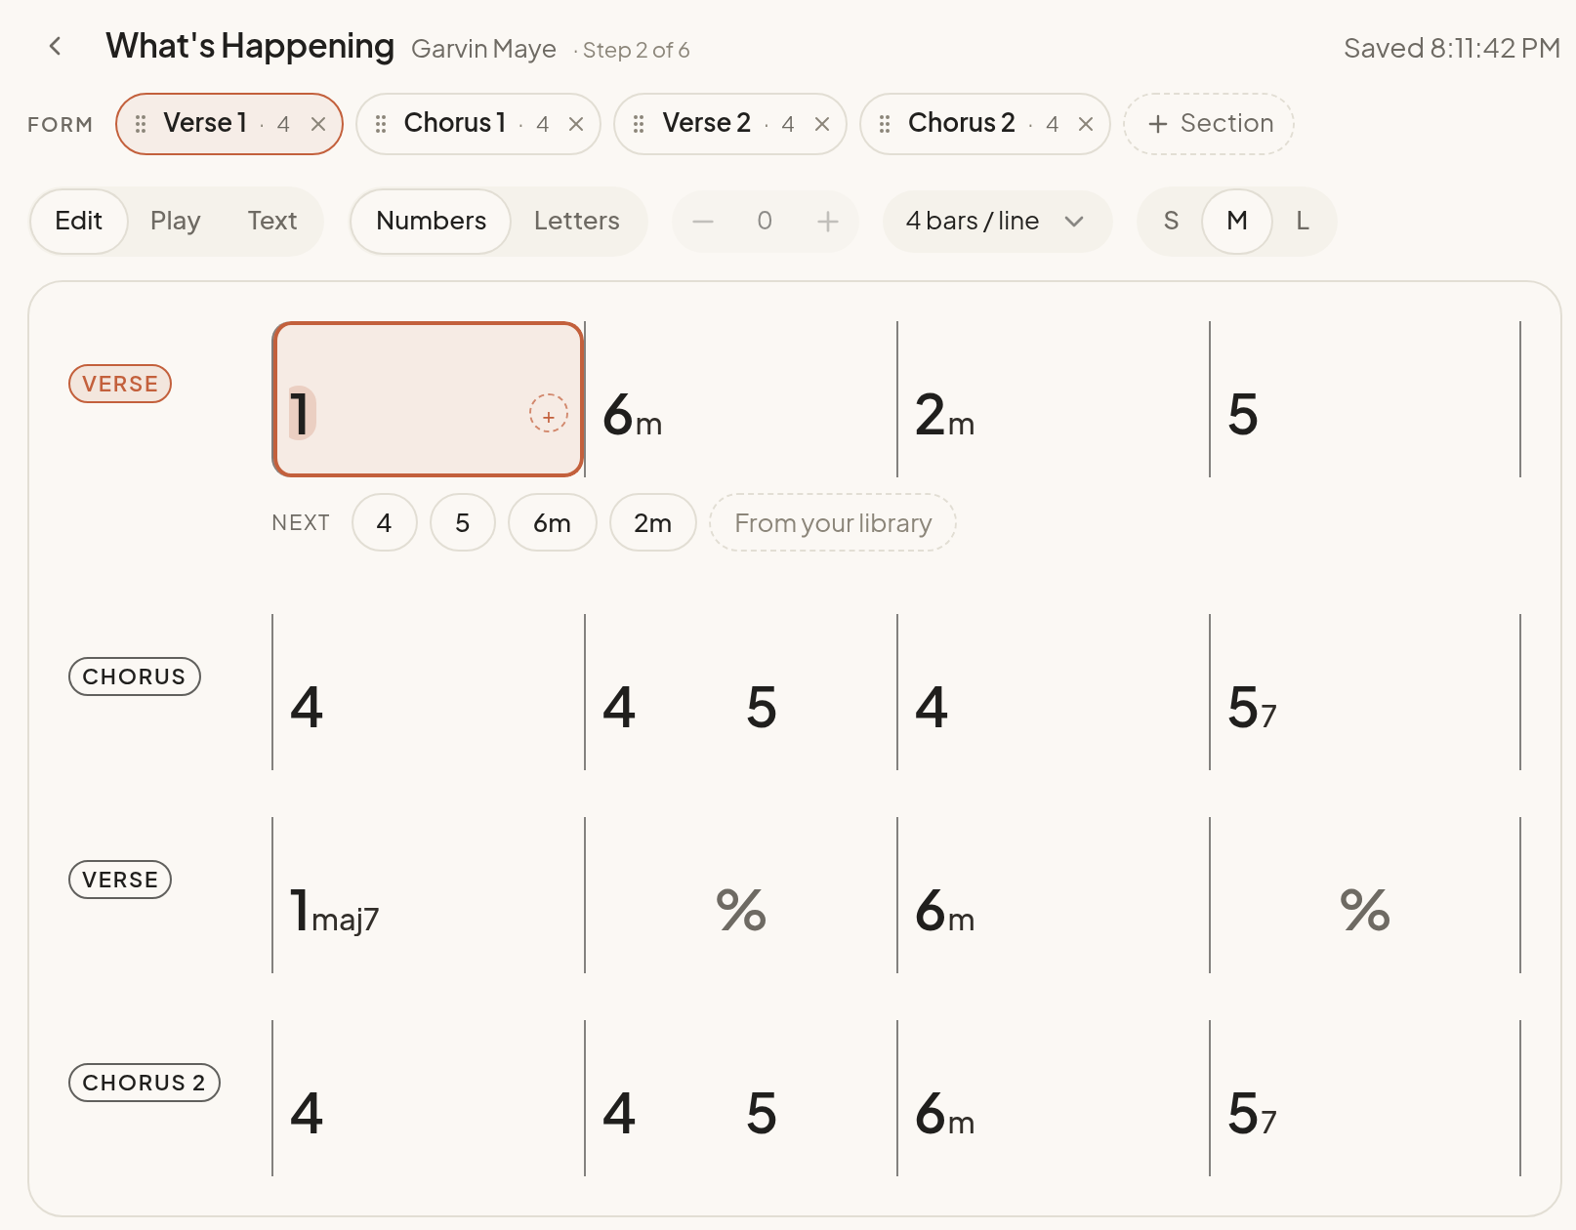
Task: Set chart size to S
Action: coord(1172,222)
